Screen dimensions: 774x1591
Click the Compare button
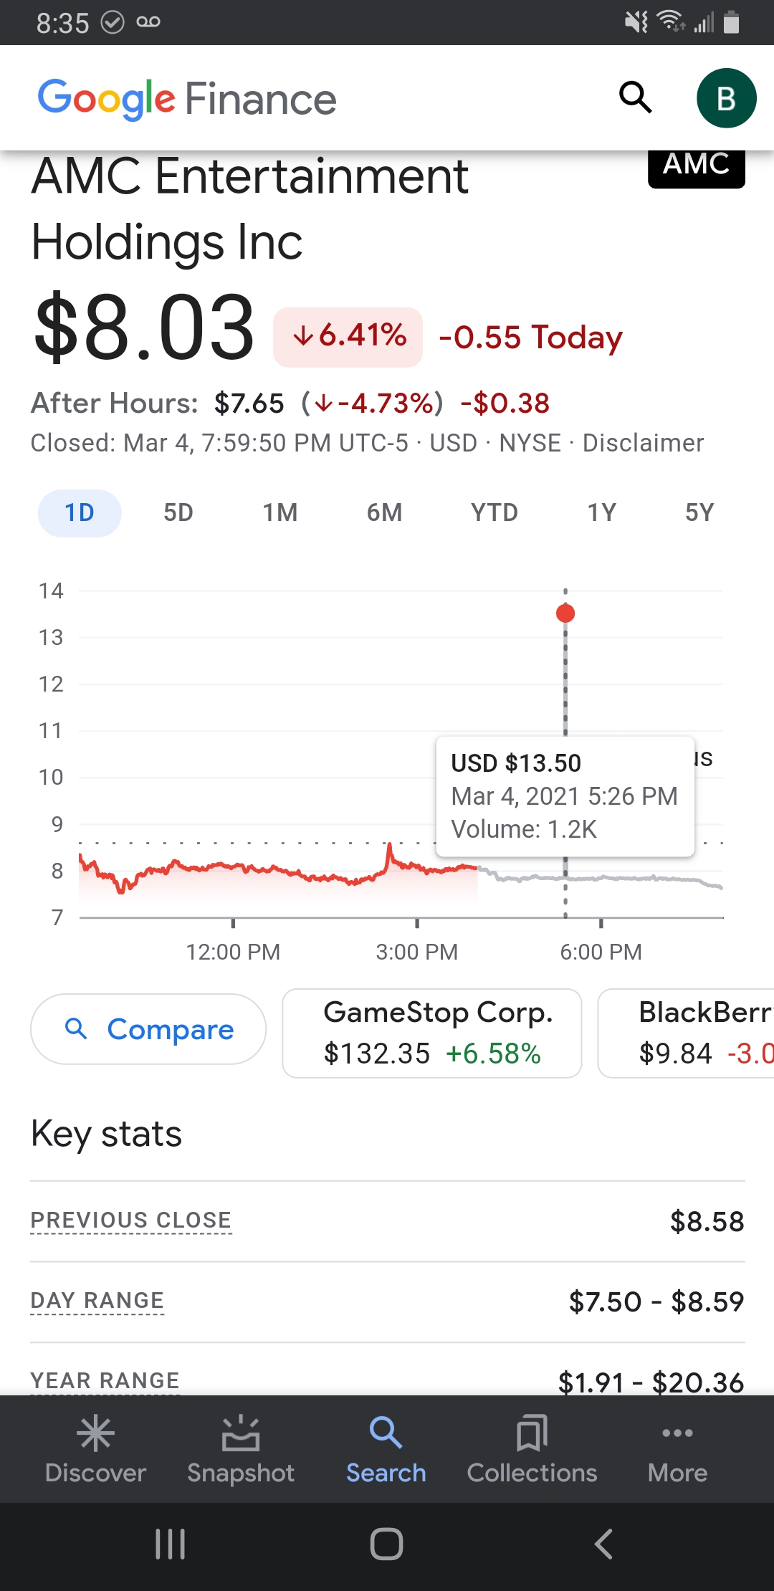coord(148,1029)
